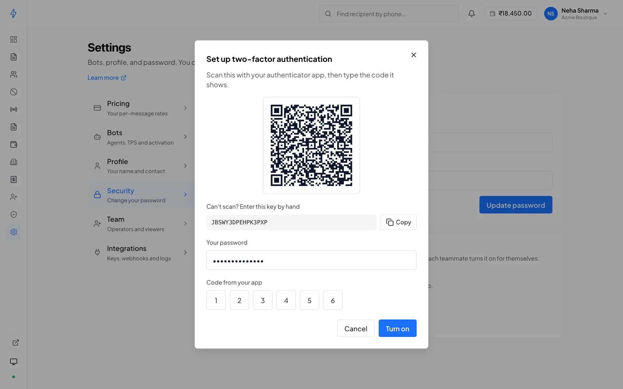
Task: Click the Security lock icon
Action: coord(97,194)
